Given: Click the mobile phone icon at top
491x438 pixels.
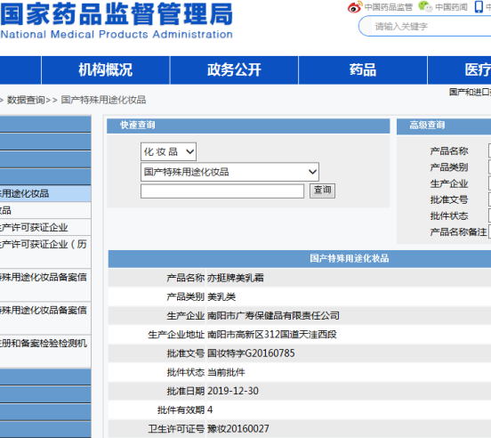Looking at the screenshot, I should (x=479, y=6).
